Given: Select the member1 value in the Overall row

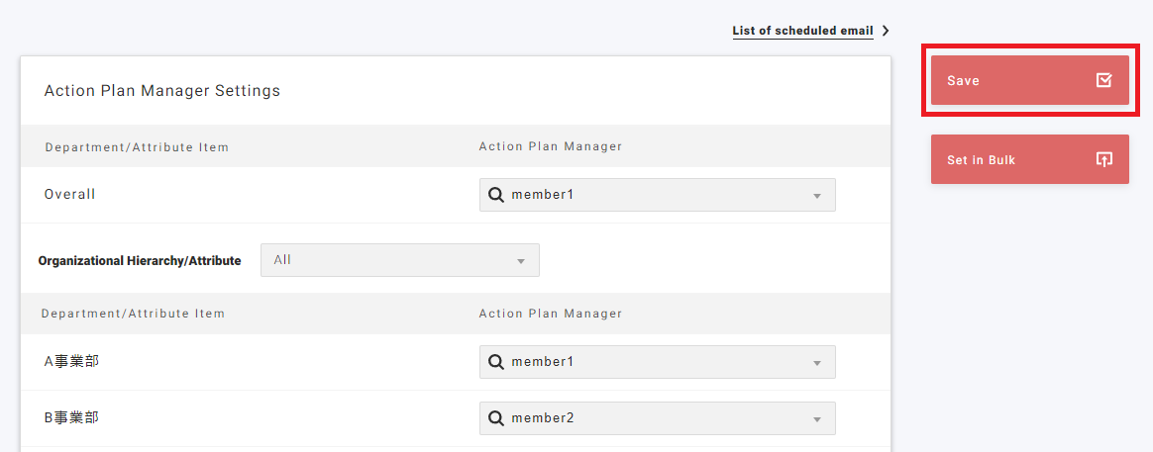Looking at the screenshot, I should (543, 195).
